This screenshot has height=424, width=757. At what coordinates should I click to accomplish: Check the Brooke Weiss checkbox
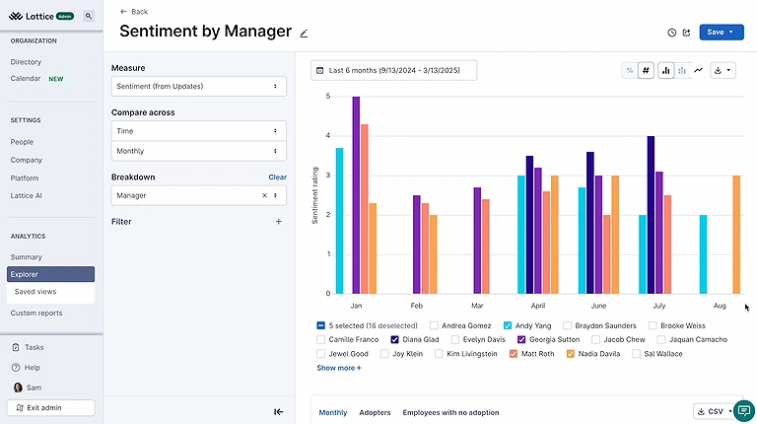point(653,325)
